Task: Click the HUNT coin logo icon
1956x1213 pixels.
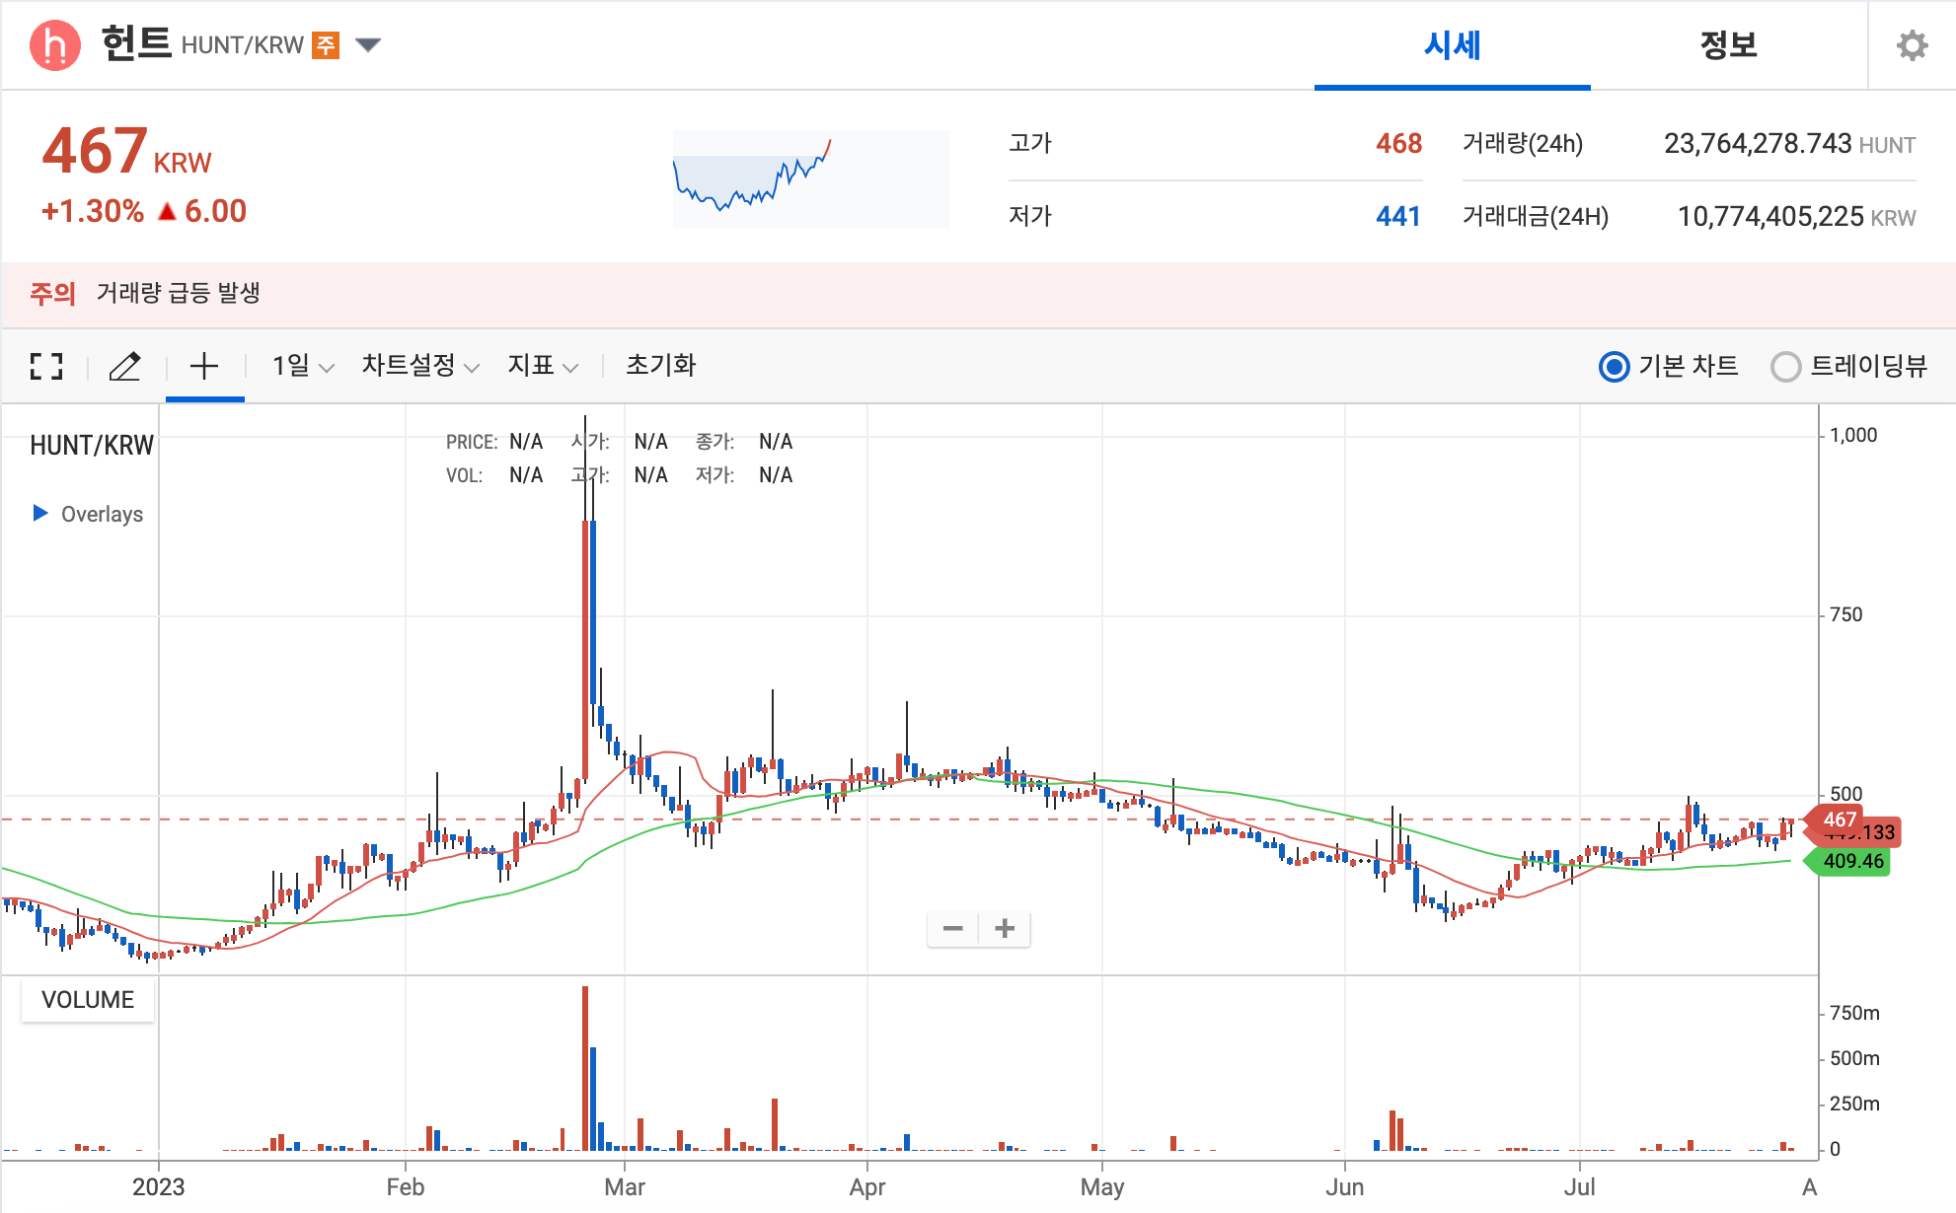Action: click(x=55, y=45)
